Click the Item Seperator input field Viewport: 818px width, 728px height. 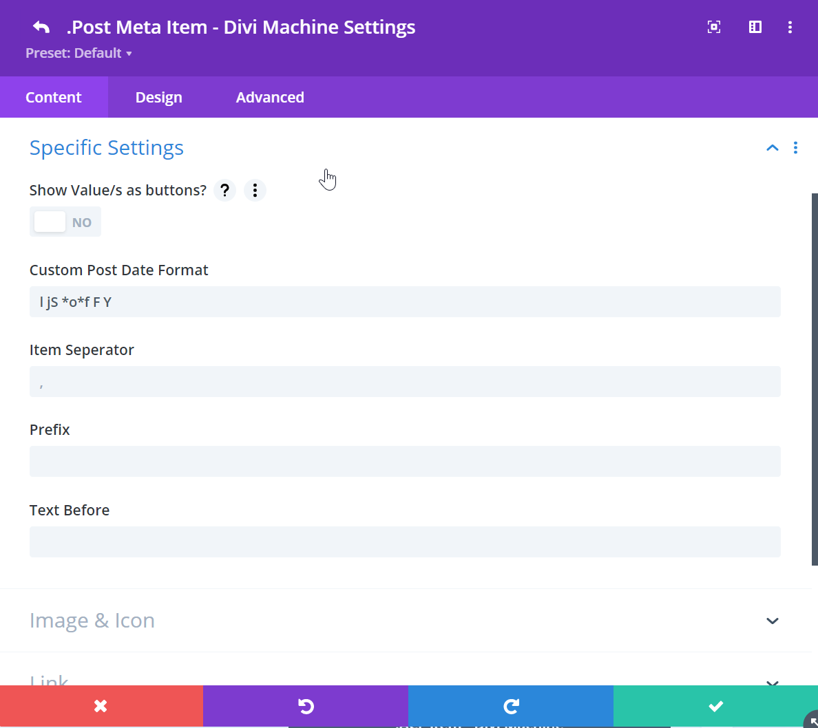tap(405, 382)
